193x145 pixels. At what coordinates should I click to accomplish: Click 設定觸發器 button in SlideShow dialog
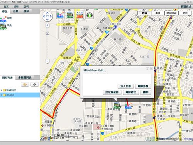pos(112,92)
